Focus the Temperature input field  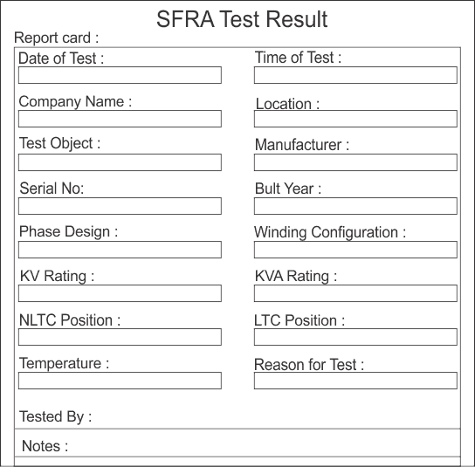click(120, 381)
